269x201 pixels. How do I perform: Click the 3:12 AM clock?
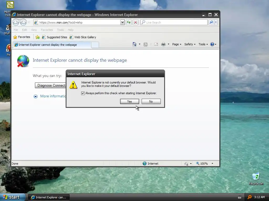click(259, 197)
